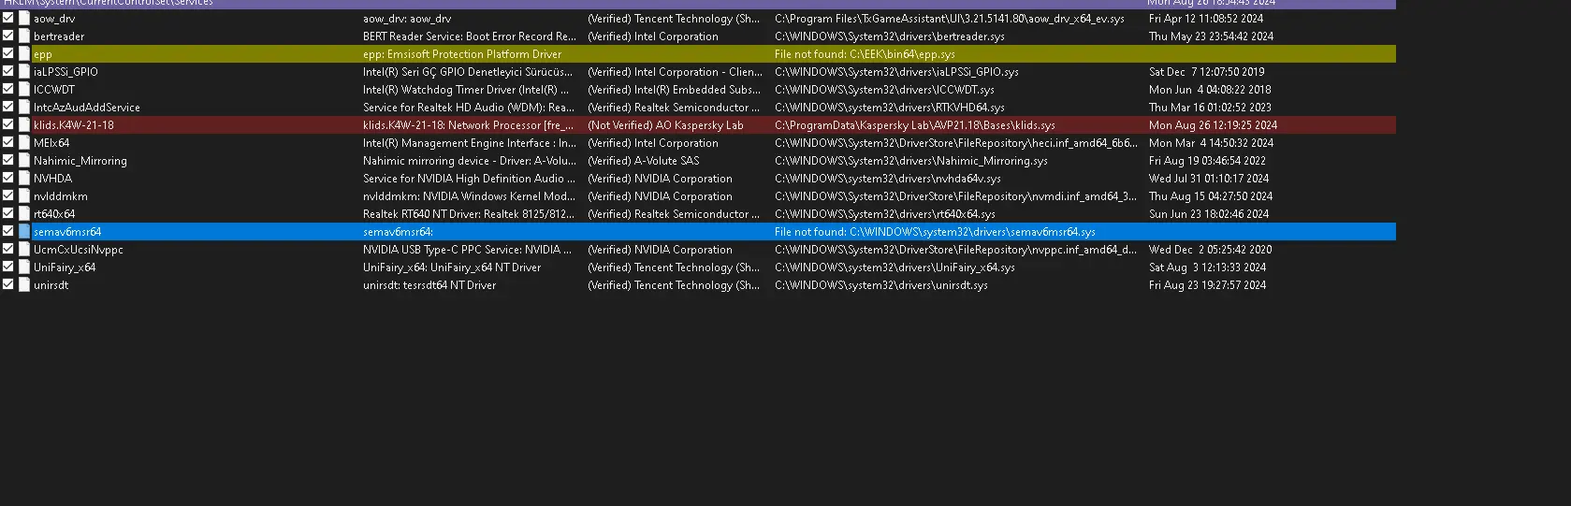The height and width of the screenshot is (506, 1571).
Task: Toggle the MEIx64 checkbox
Action: click(x=8, y=142)
